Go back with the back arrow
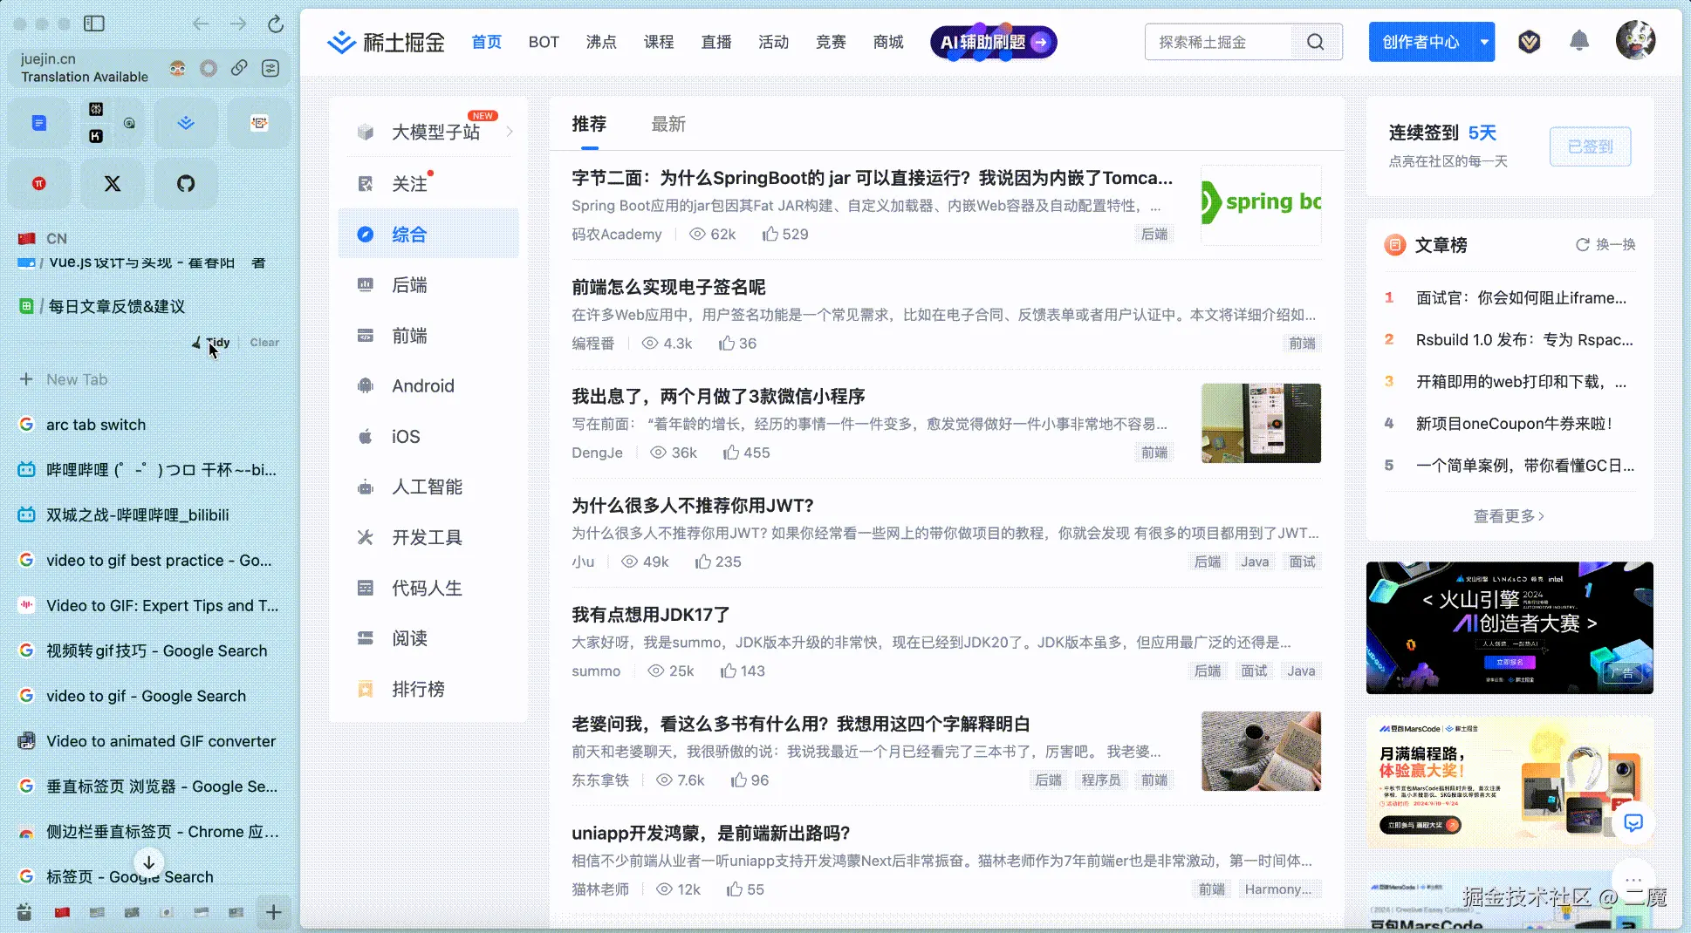 [x=201, y=24]
